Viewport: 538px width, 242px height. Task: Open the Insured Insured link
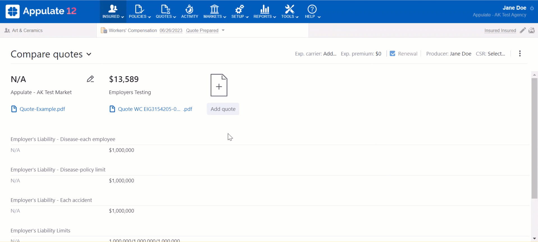500,30
